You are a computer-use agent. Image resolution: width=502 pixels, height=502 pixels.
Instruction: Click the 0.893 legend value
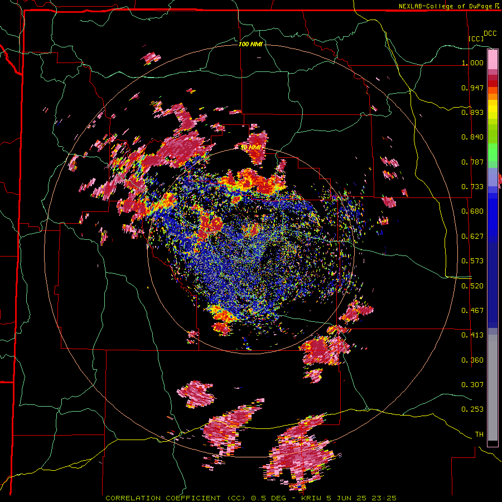coord(472,112)
